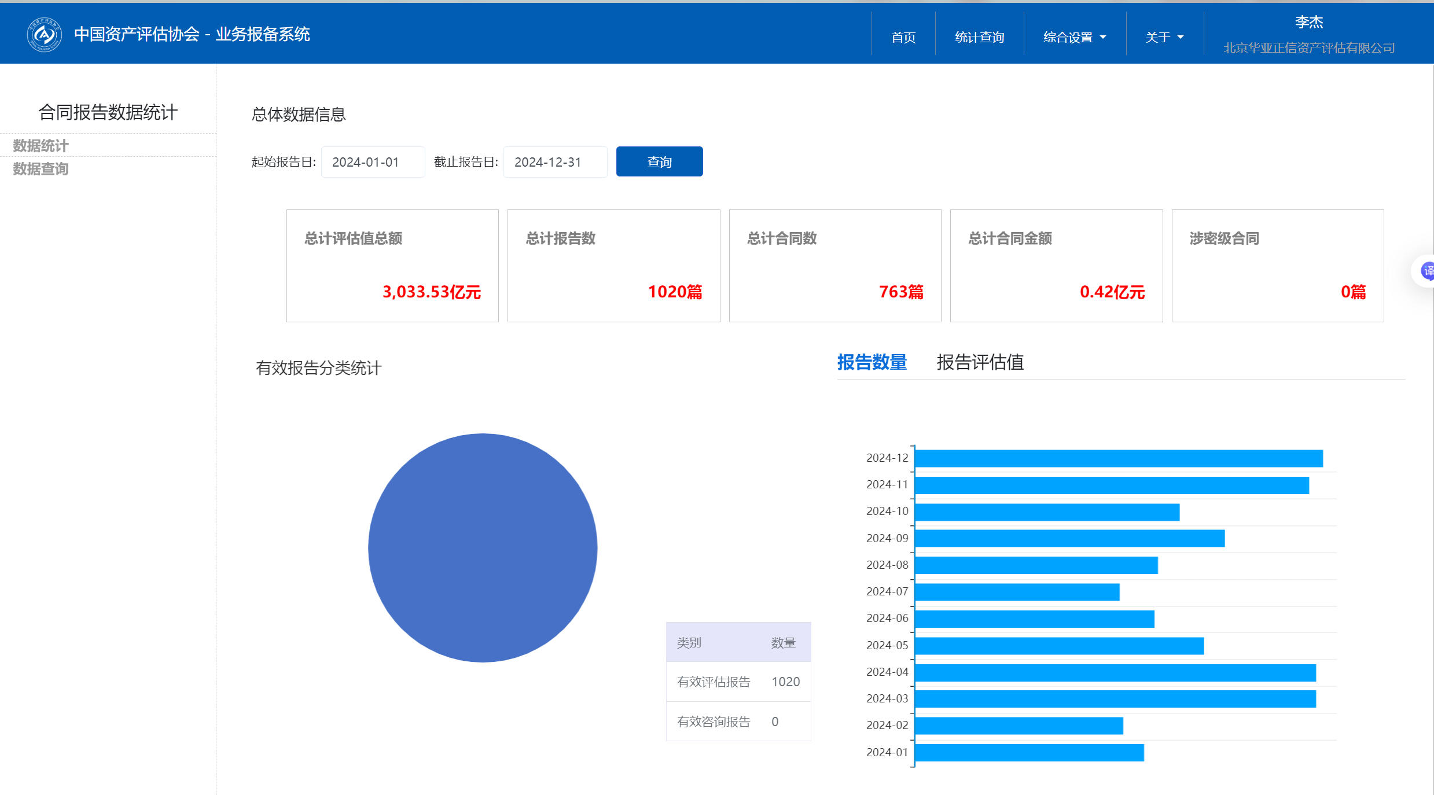Go to 首页 in navigation
The width and height of the screenshot is (1434, 795).
click(x=903, y=37)
